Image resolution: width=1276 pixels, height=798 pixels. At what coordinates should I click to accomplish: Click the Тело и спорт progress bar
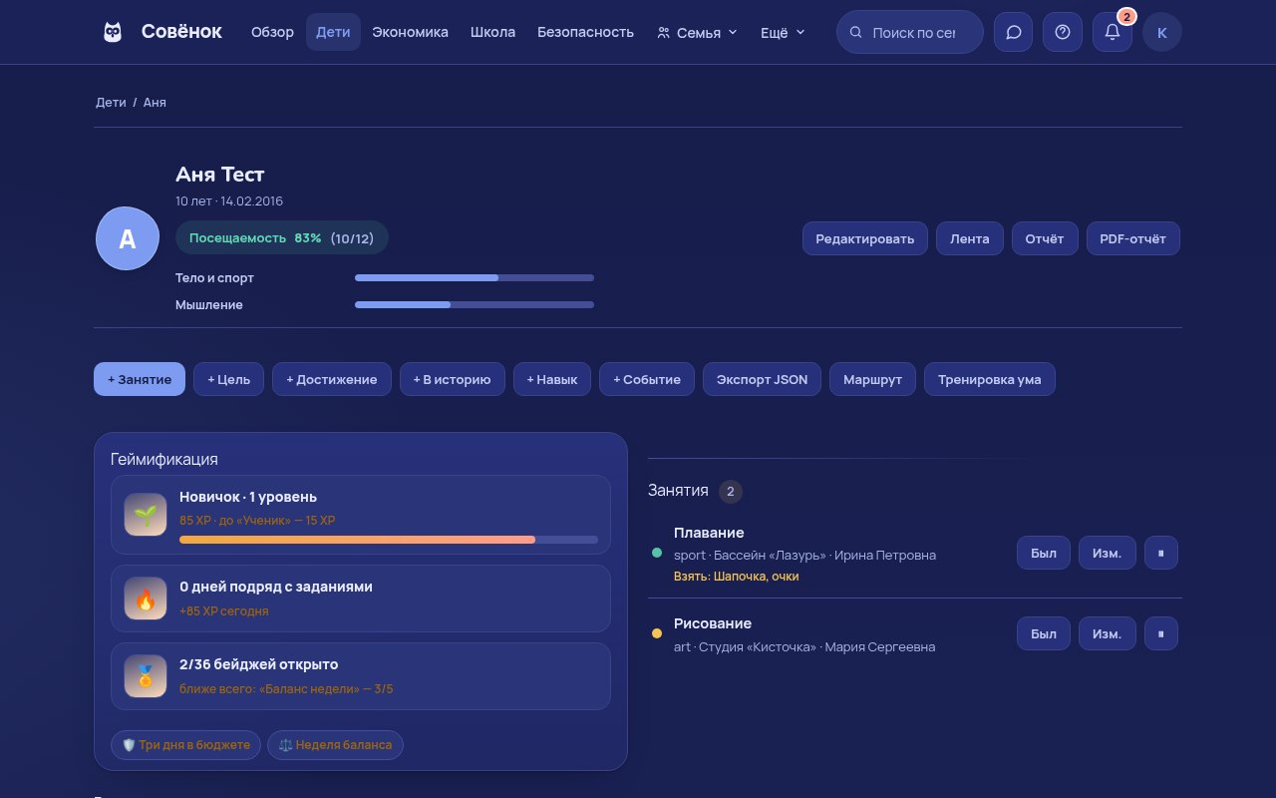pyautogui.click(x=475, y=277)
